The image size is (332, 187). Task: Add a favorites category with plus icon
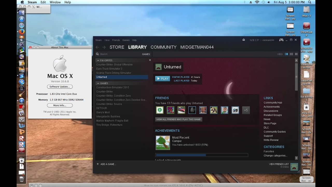(x=150, y=60)
